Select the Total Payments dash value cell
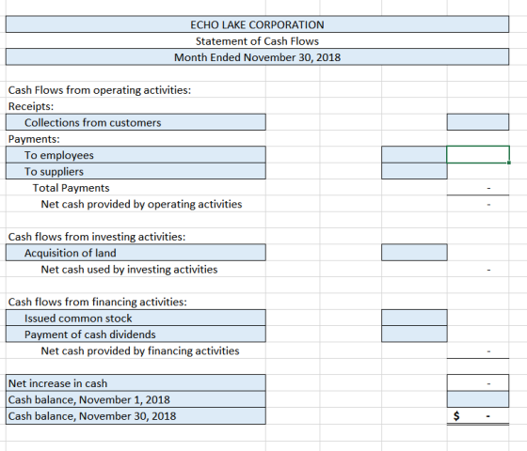The width and height of the screenshot is (527, 451). (x=478, y=188)
